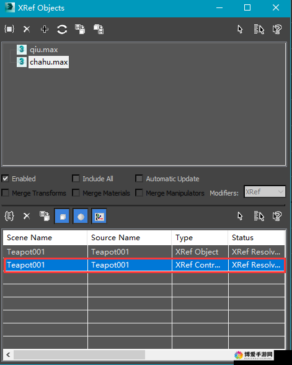
Task: Click Combine XRef Records plus icon
Action: point(45,29)
